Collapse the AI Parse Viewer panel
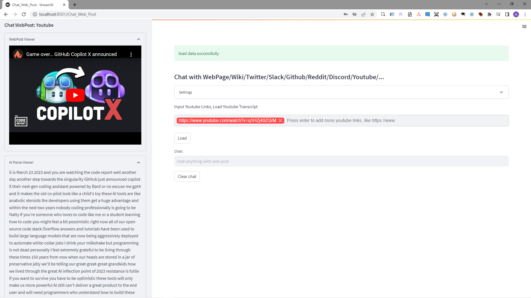The image size is (531, 298). (139, 162)
